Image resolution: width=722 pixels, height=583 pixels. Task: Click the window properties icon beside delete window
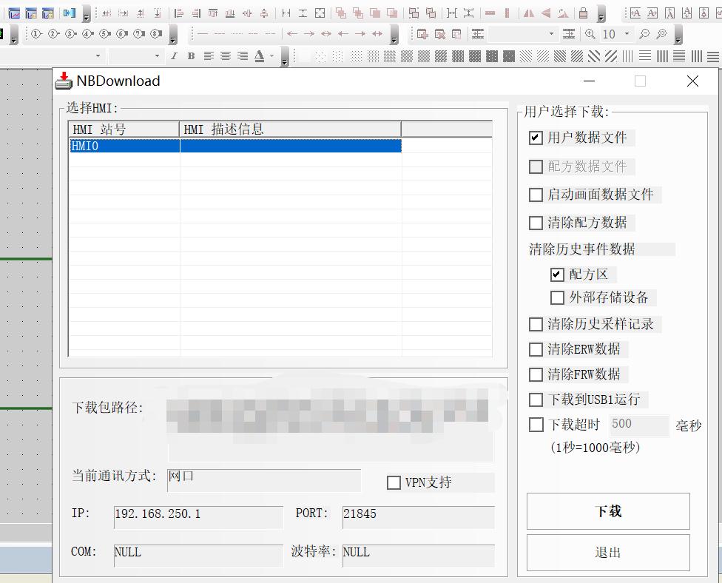point(456,33)
